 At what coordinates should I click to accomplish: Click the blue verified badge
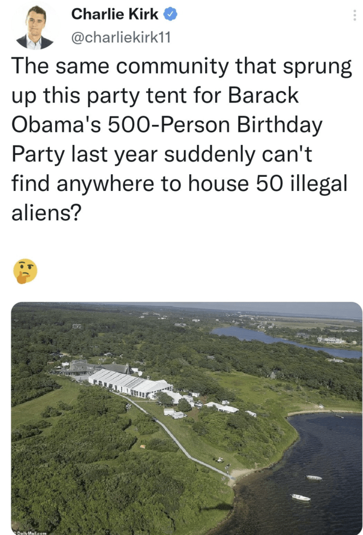tap(170, 14)
